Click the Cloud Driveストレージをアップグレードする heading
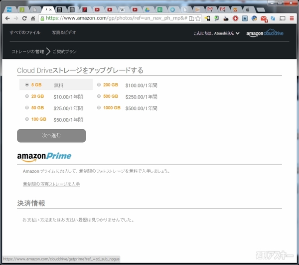The image size is (299, 265). [x=80, y=70]
